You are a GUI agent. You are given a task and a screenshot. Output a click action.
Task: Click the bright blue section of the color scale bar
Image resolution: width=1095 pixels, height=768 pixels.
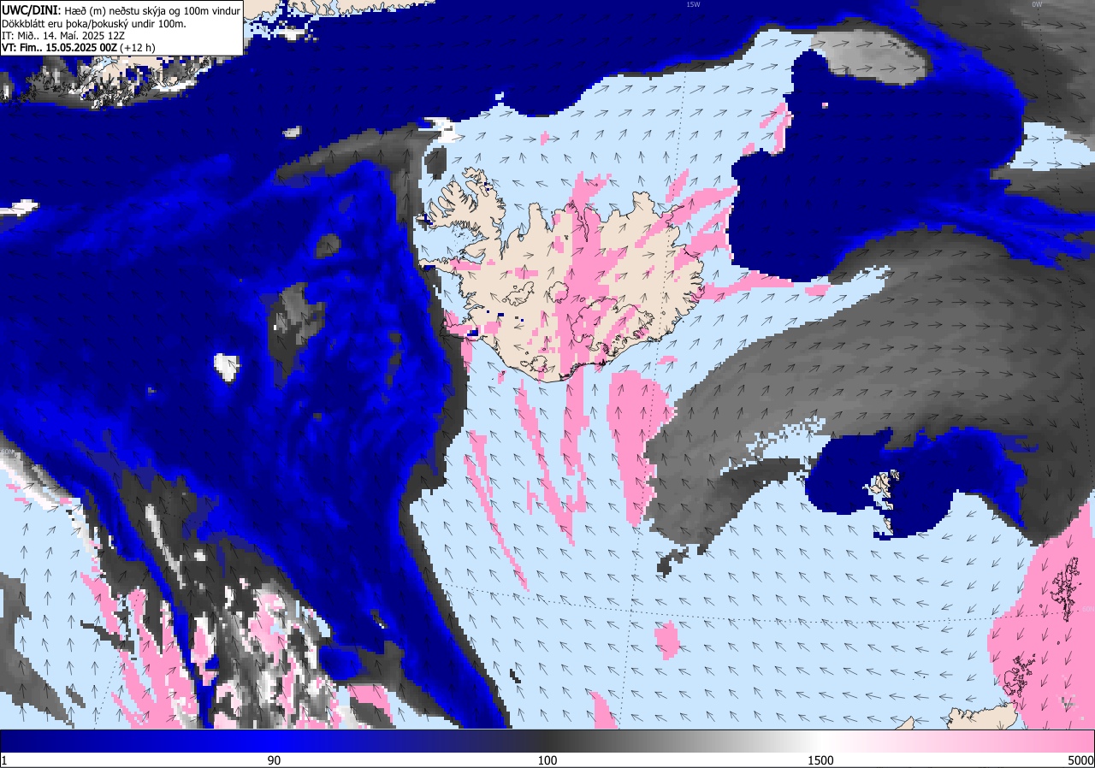click(x=274, y=741)
